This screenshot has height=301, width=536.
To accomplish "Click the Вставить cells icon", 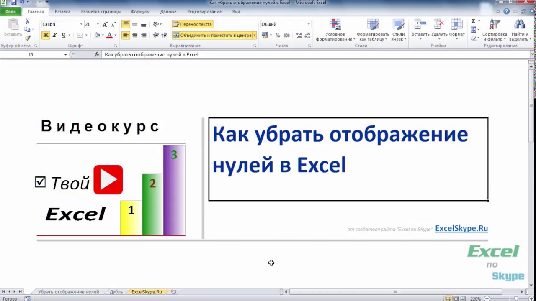I will [x=420, y=24].
